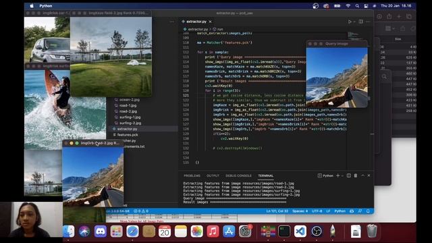
Task: Open Siri from the dock
Action: (x=84, y=231)
